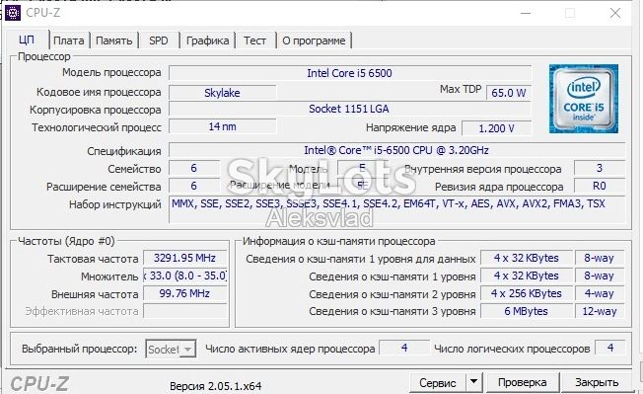Image resolution: width=643 pixels, height=394 pixels.
Task: Click the Внутренняя версия процессора value 3
Action: point(600,168)
